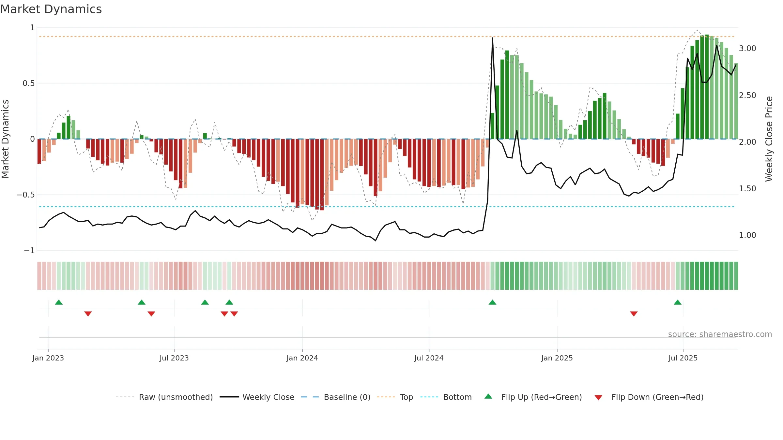Click the 1.00 price axis label
This screenshot has width=783, height=440.
[748, 235]
